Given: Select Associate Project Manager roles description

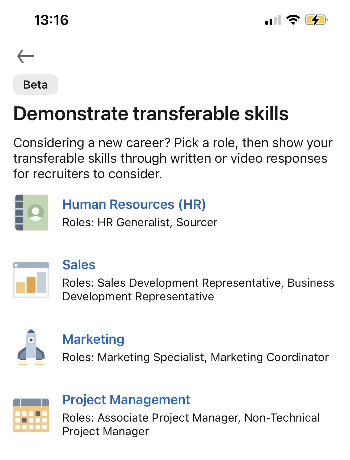Looking at the screenshot, I should [x=191, y=425].
